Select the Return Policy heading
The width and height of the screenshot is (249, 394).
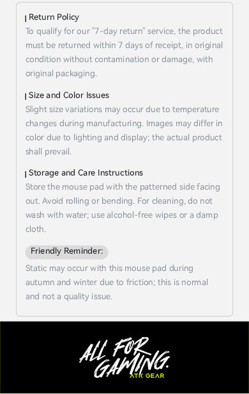54,17
